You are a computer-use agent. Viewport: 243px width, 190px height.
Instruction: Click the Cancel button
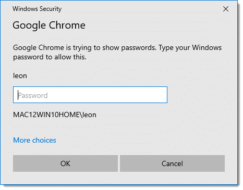tap(172, 163)
